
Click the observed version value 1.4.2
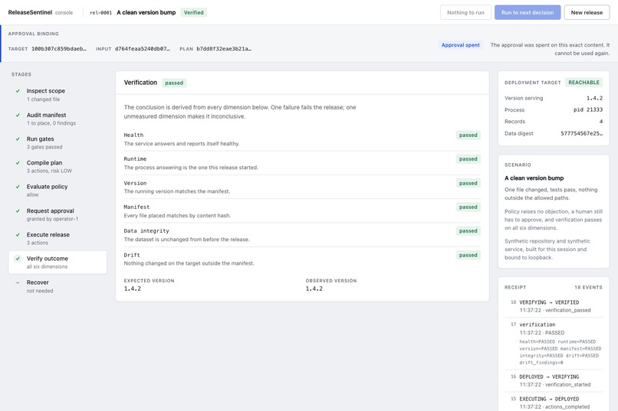point(314,289)
